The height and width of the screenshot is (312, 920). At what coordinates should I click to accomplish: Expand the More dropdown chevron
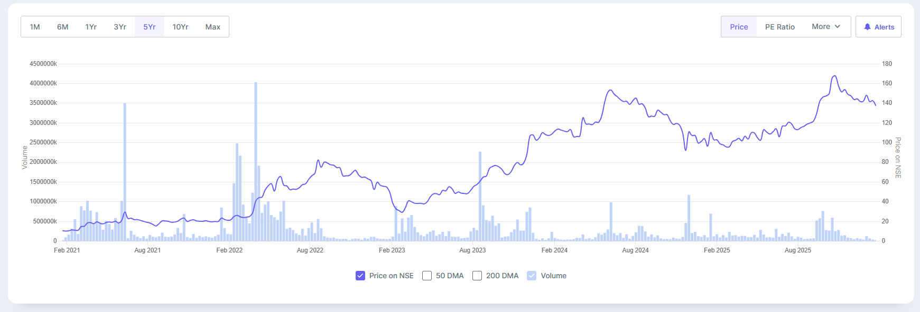point(838,26)
